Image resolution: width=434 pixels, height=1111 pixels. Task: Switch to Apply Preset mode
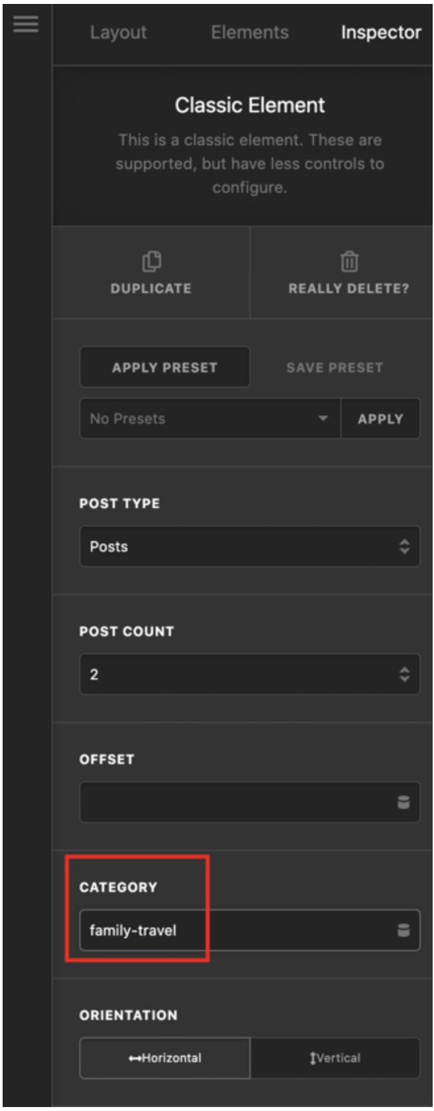point(165,367)
